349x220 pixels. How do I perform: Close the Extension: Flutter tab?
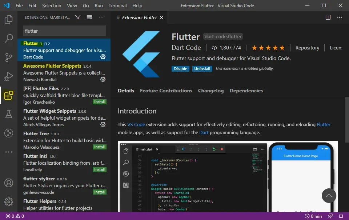pyautogui.click(x=161, y=17)
